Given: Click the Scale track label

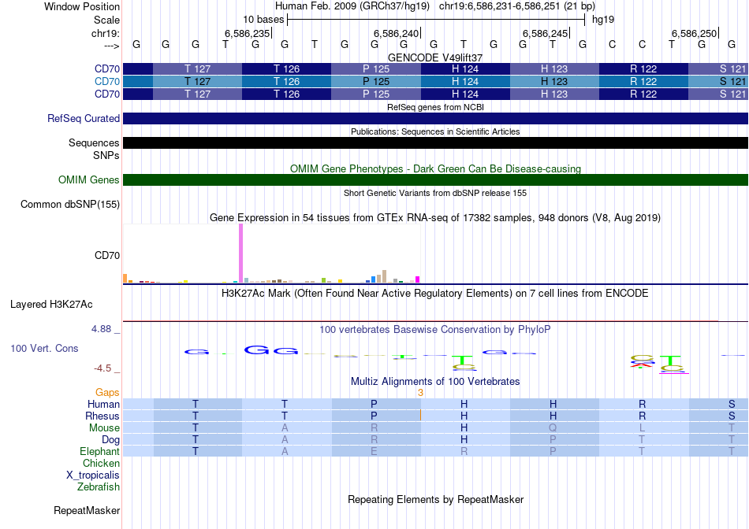Looking at the screenshot, I should [106, 20].
